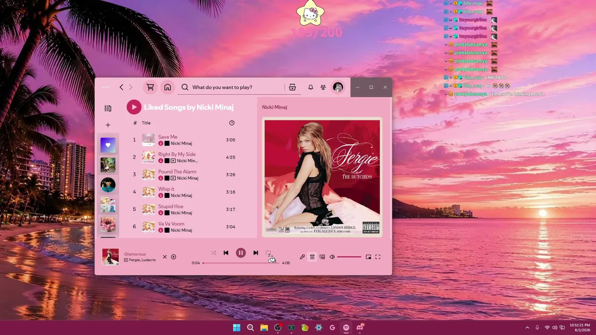Image resolution: width=596 pixels, height=335 pixels.
Task: Open the pink flower cover playlist in sidebar
Action: point(108,225)
